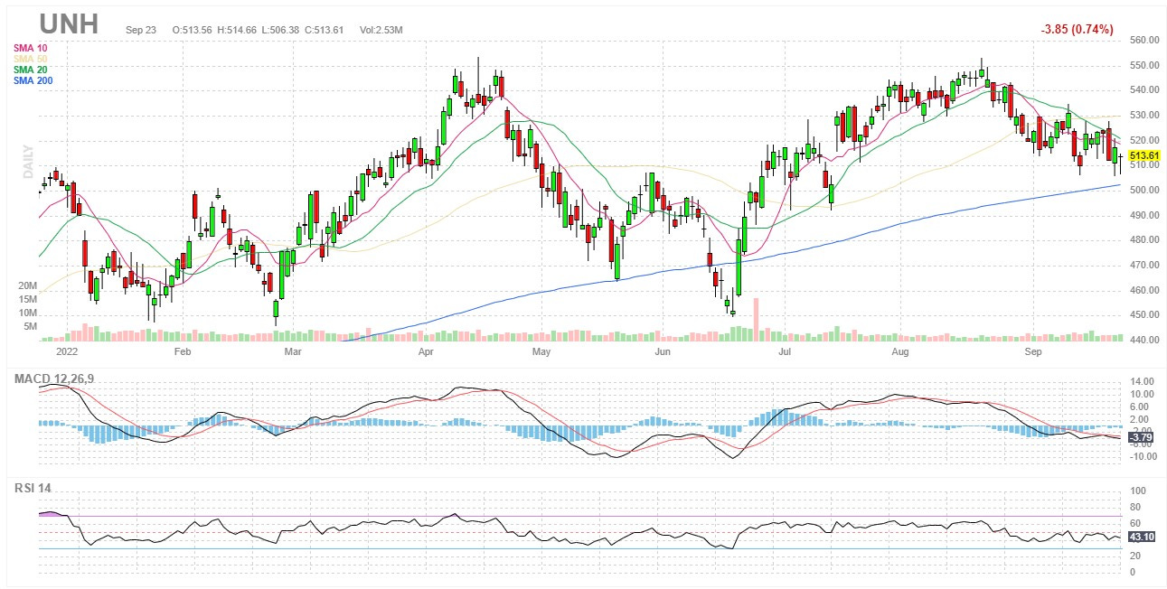The width and height of the screenshot is (1167, 589).
Task: Click the May month axis label
Action: click(x=541, y=351)
